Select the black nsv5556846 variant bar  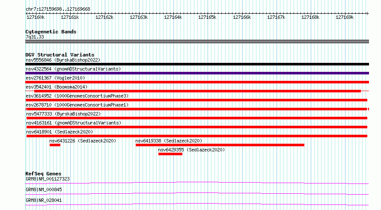[197, 64]
